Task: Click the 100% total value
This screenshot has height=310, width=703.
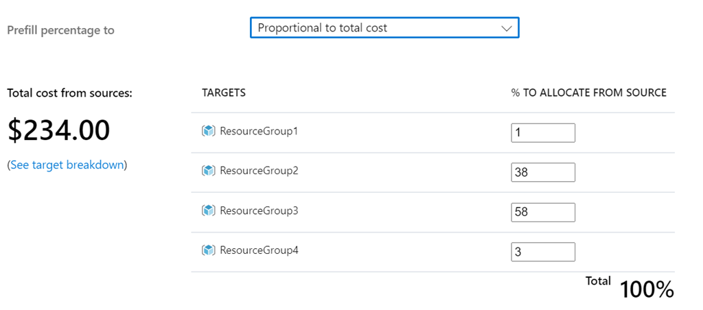Action: [x=647, y=289]
